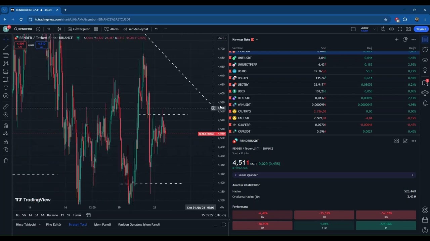Expand the Adsız layout dropdown arrow
This screenshot has width=430, height=241.
click(374, 29)
